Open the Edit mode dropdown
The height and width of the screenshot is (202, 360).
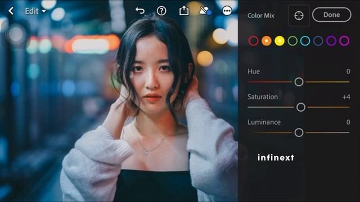35,11
